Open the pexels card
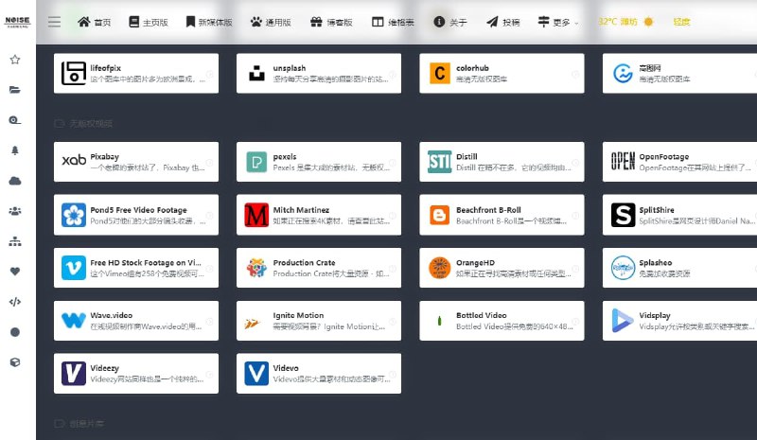This screenshot has width=757, height=440. 319,162
